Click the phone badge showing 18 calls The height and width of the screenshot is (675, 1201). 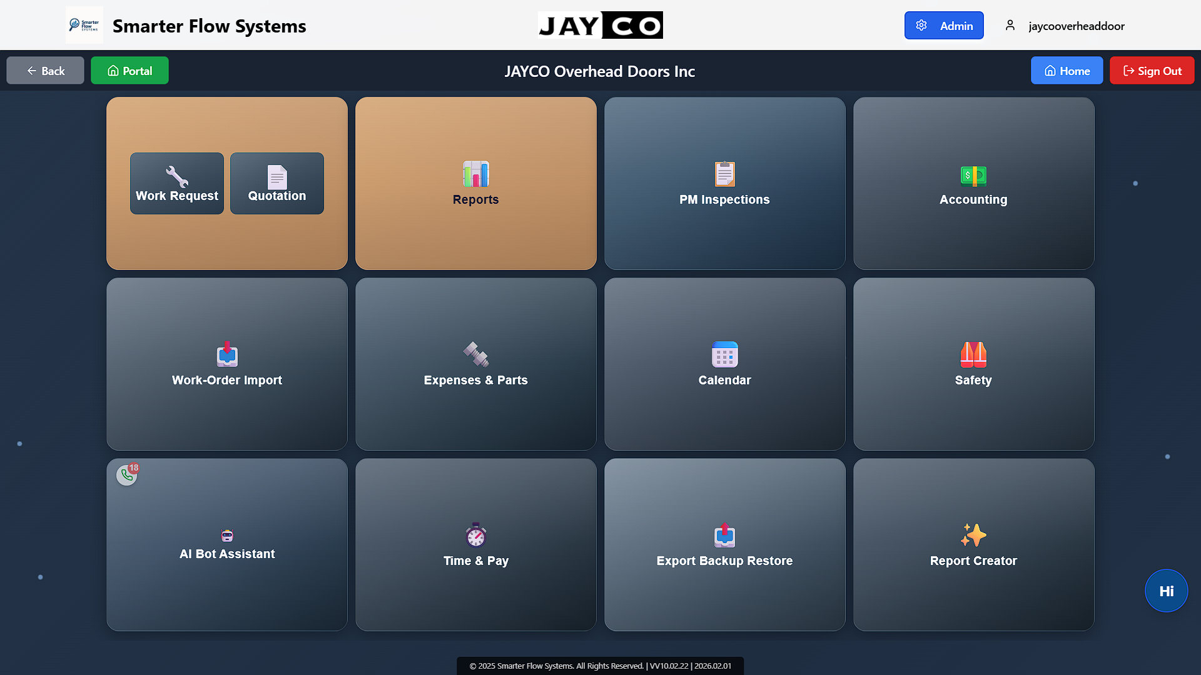coord(127,475)
